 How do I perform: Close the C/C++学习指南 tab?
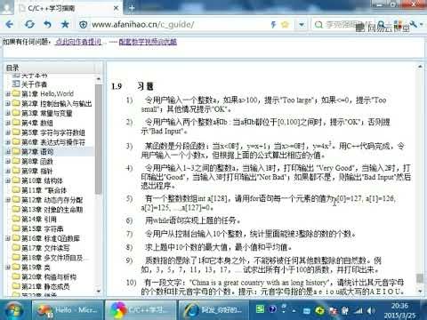[117, 8]
